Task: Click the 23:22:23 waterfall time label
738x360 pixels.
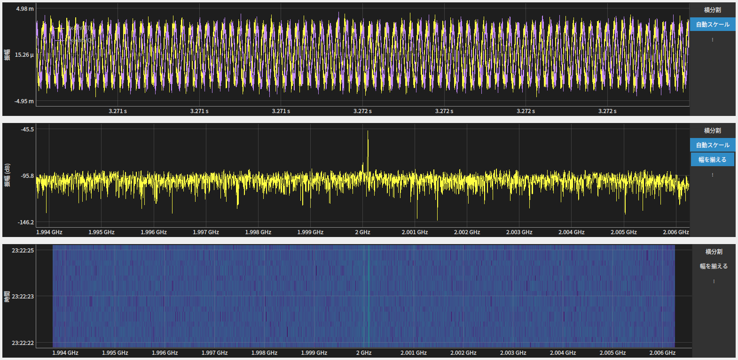Action: click(23, 297)
